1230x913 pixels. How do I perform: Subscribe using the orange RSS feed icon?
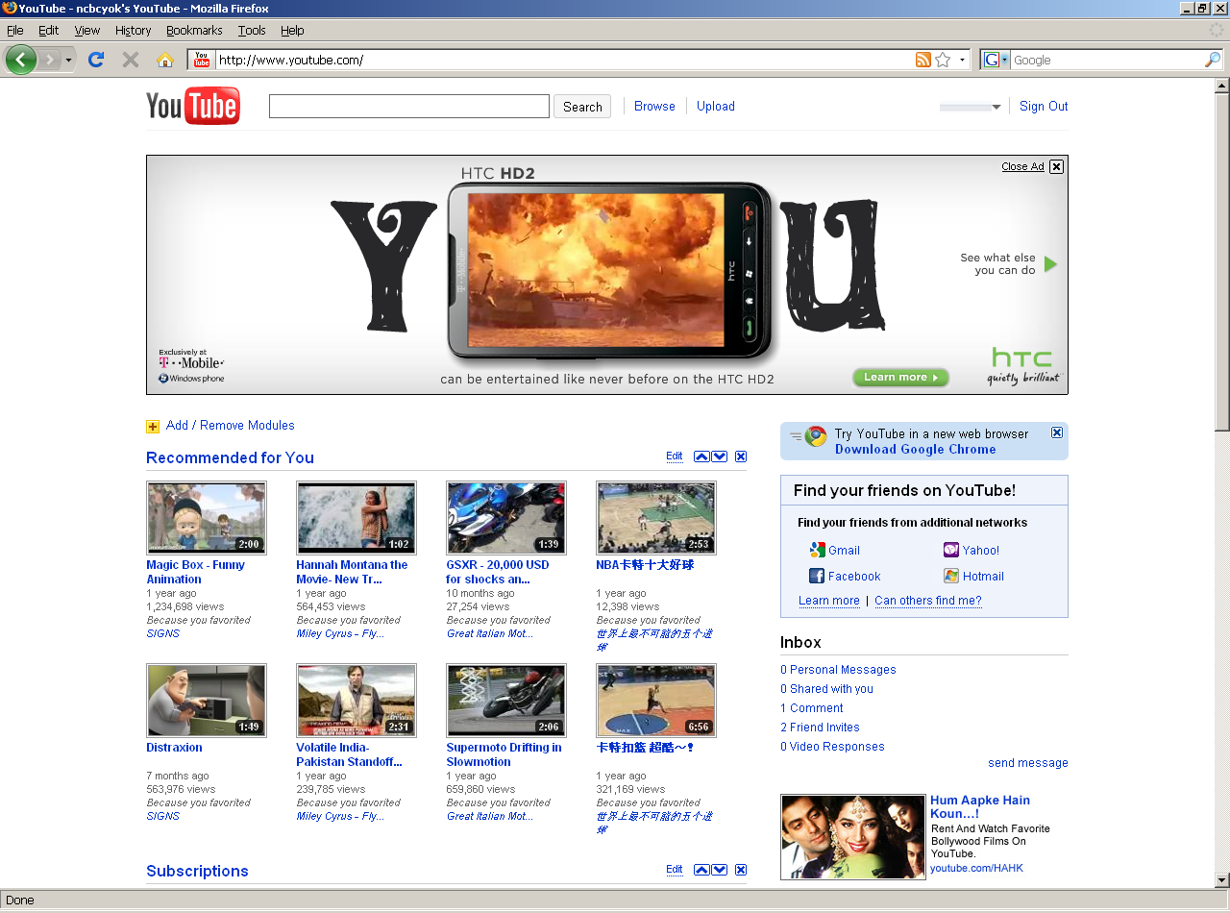point(923,60)
